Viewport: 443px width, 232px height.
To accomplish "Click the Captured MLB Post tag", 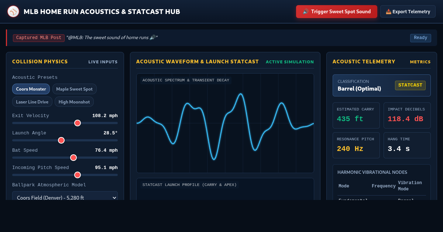I will click(39, 38).
